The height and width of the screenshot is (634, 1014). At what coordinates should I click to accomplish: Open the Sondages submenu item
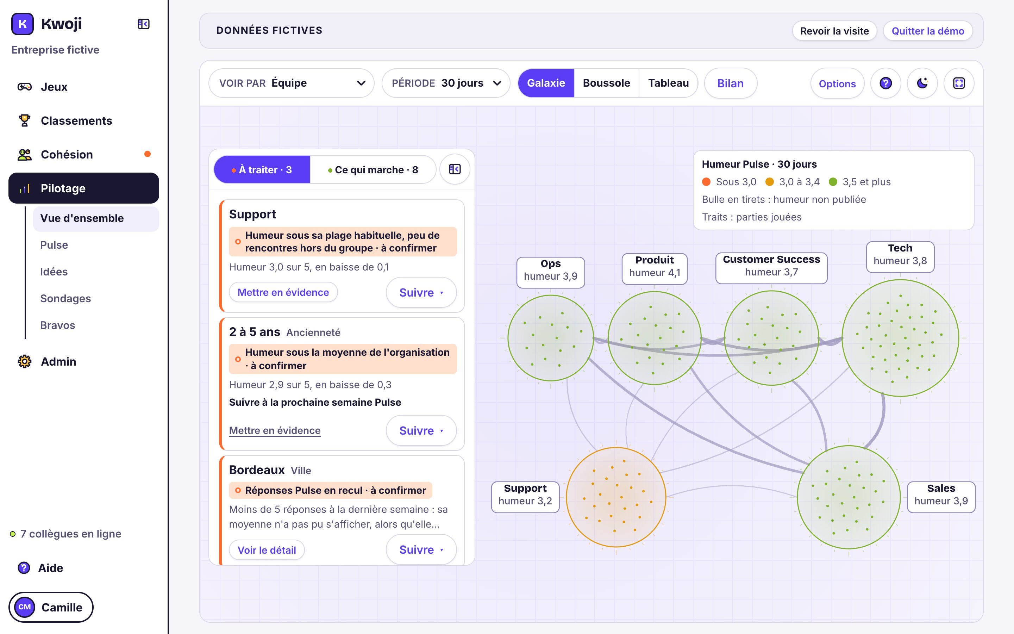pos(65,299)
